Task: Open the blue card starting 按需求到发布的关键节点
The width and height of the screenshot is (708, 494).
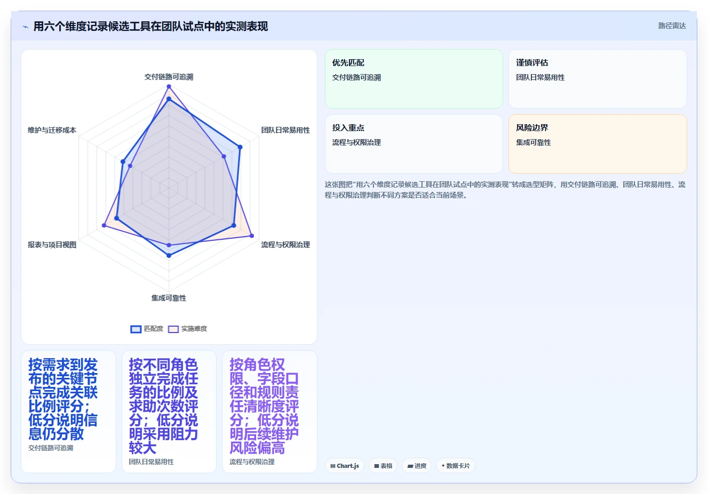Action: coord(68,411)
